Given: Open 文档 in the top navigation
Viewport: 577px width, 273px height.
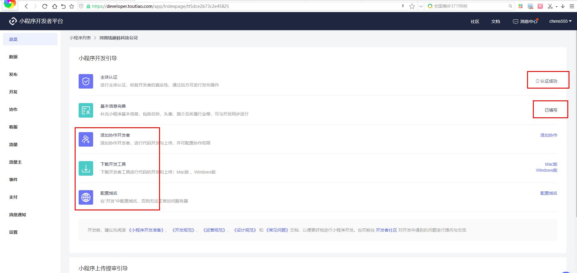Looking at the screenshot, I should pyautogui.click(x=495, y=21).
